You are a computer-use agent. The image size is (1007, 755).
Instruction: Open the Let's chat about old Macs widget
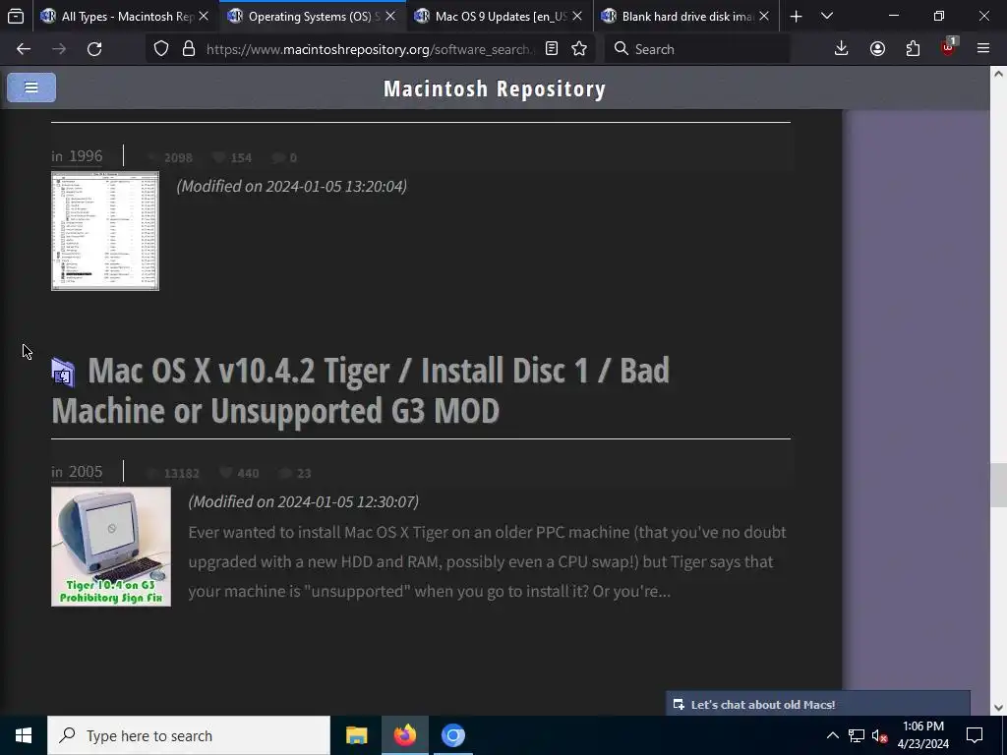817,704
